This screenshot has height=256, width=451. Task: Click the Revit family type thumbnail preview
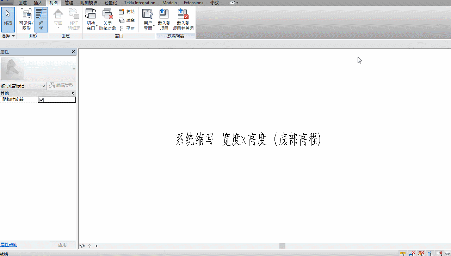[x=12, y=69]
